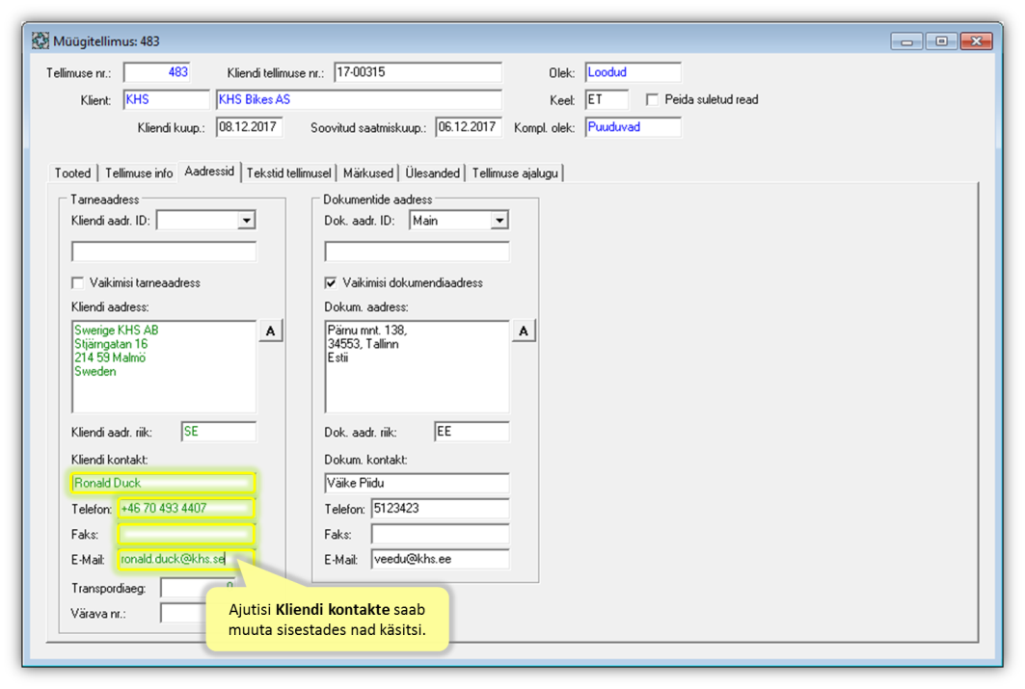Click the client name field KHS Bikes AS

coord(359,100)
